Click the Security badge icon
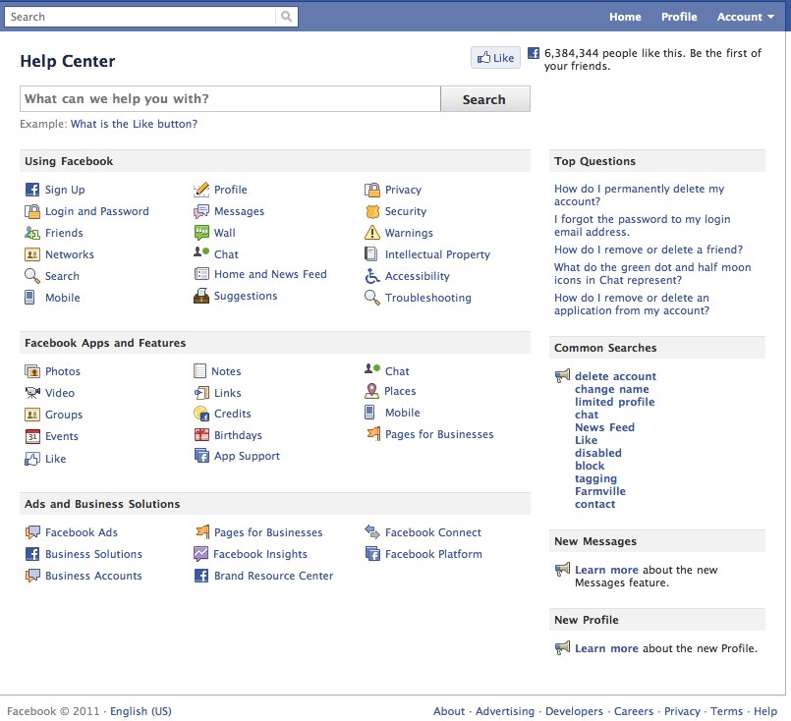This screenshot has height=721, width=791. [372, 211]
